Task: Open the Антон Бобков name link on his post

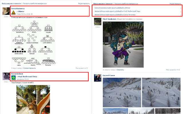Action: coord(17,74)
